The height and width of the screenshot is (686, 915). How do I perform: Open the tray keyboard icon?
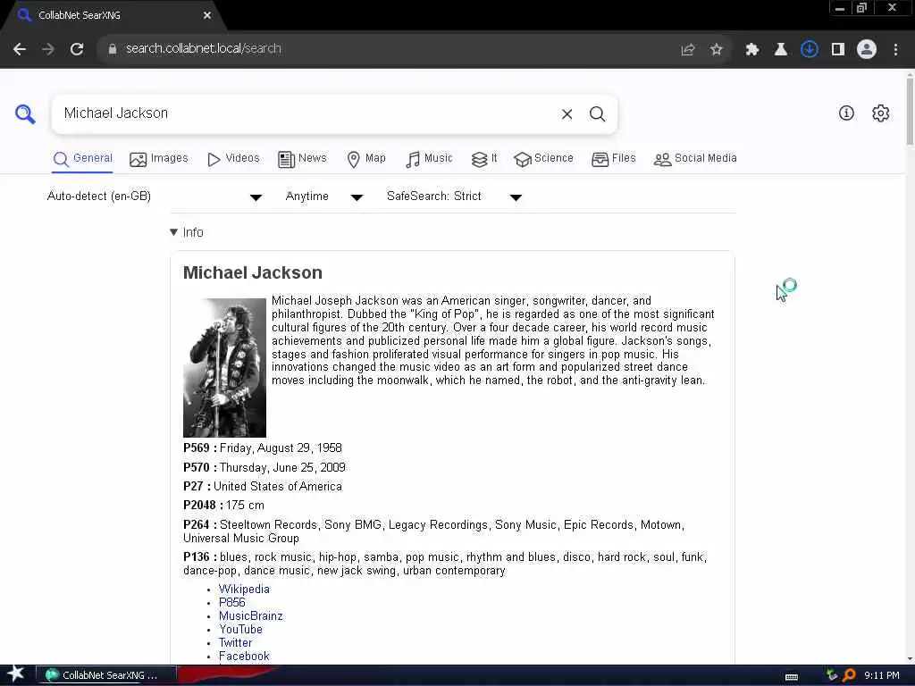coord(792,677)
